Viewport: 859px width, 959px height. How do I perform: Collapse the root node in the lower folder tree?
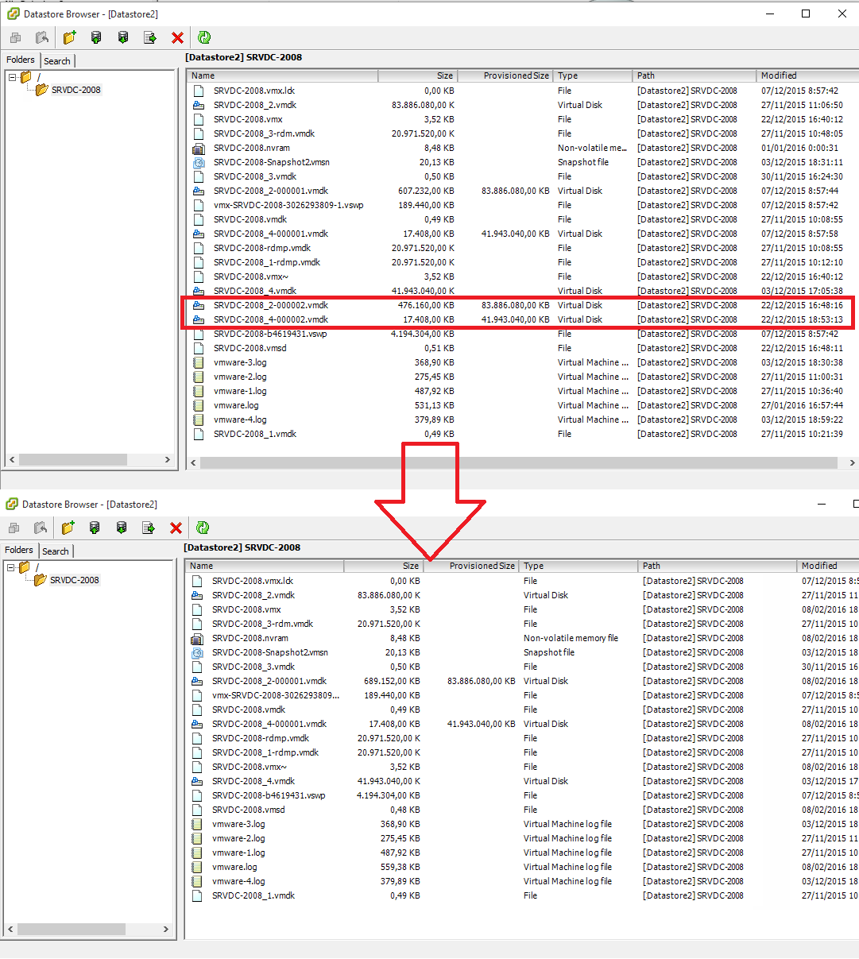11,567
